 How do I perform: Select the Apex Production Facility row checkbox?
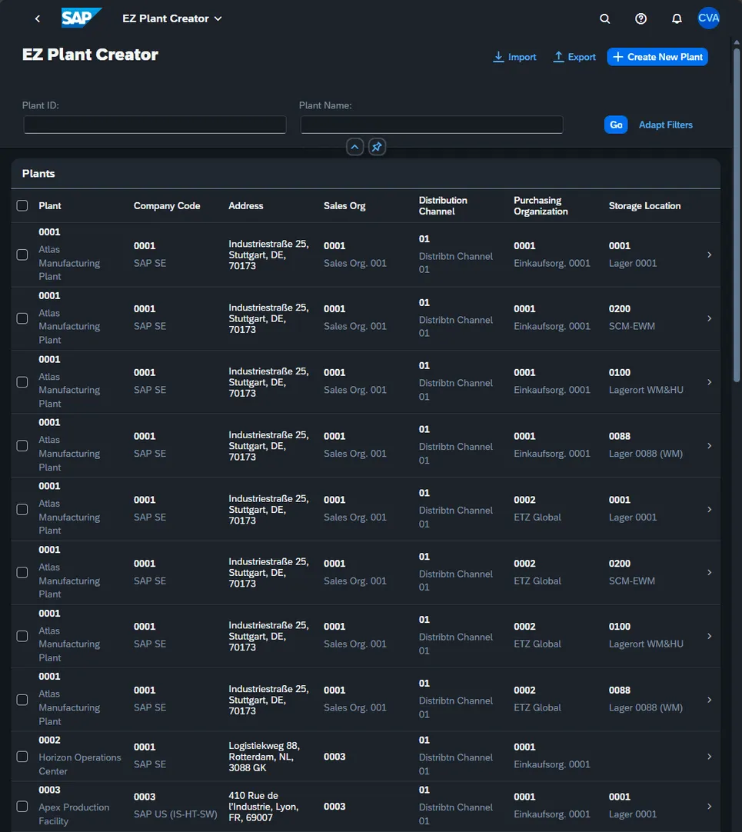(x=22, y=807)
